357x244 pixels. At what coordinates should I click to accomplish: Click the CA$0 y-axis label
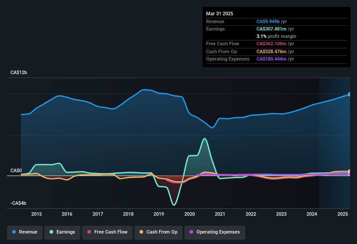[16, 170]
